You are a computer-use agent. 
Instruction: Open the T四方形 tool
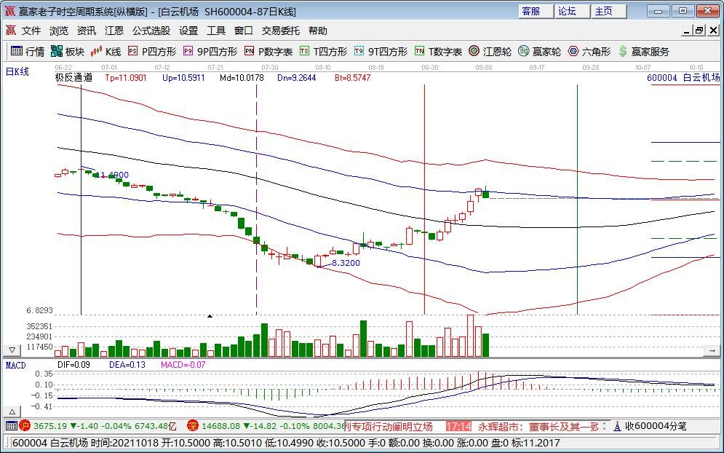click(x=323, y=51)
